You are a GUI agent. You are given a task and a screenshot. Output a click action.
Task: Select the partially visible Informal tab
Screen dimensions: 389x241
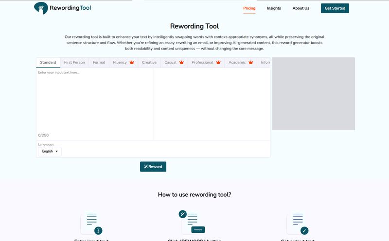265,63
